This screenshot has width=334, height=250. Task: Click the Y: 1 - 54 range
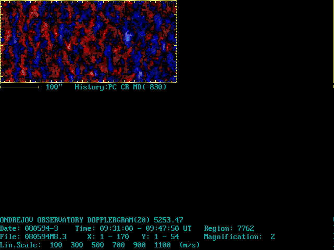(x=160, y=236)
